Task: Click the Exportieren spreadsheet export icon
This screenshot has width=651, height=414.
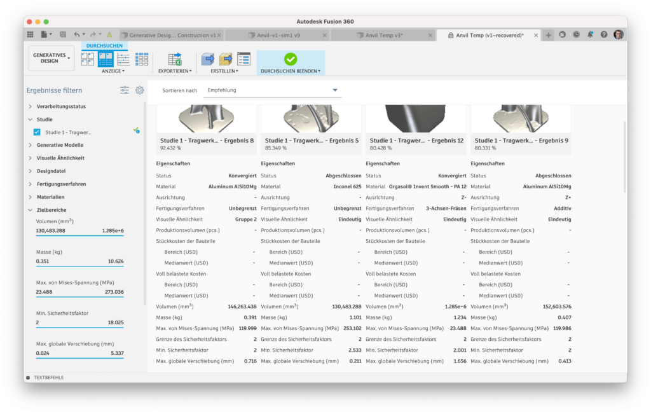Action: (x=175, y=59)
